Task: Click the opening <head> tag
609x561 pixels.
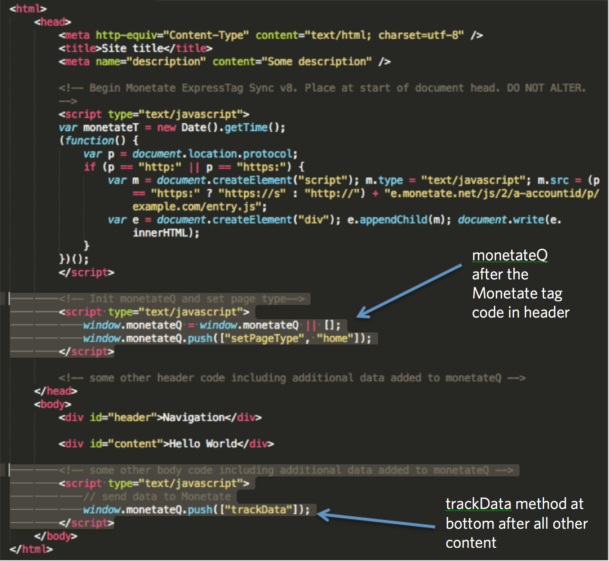Action: [53, 22]
